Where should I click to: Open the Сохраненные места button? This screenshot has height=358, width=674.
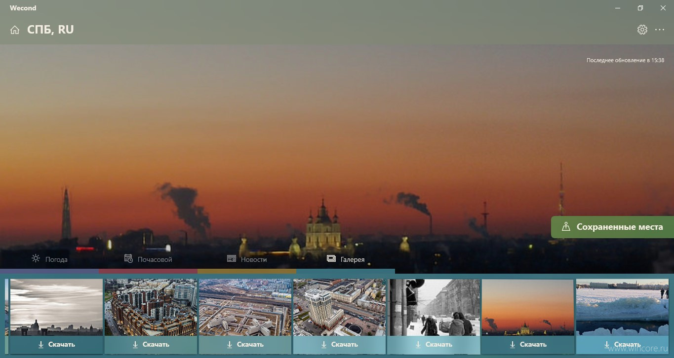click(x=612, y=227)
